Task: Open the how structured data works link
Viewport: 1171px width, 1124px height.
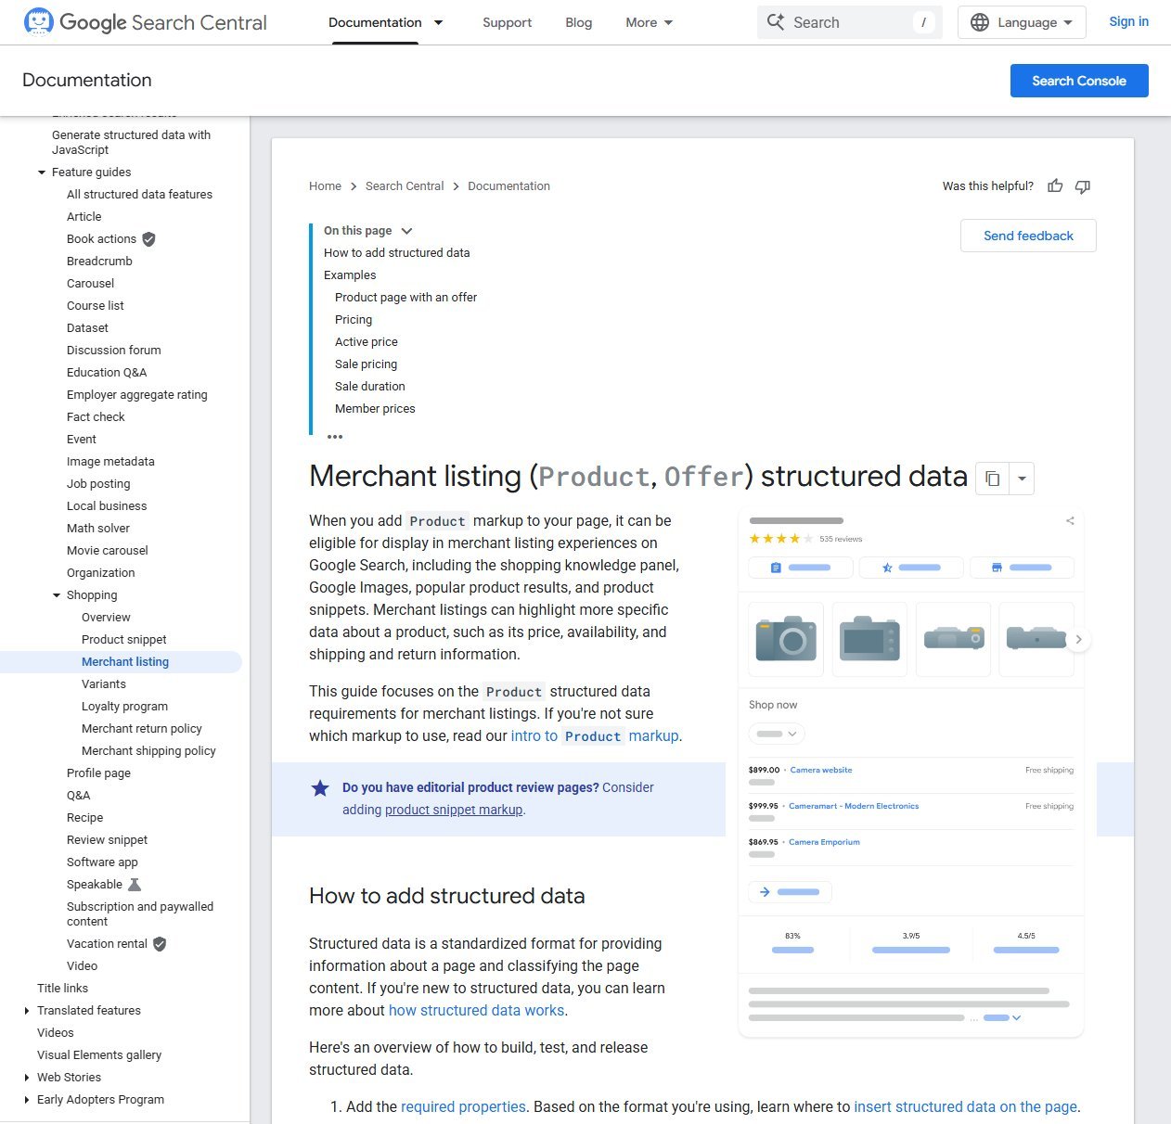Action: (476, 1011)
